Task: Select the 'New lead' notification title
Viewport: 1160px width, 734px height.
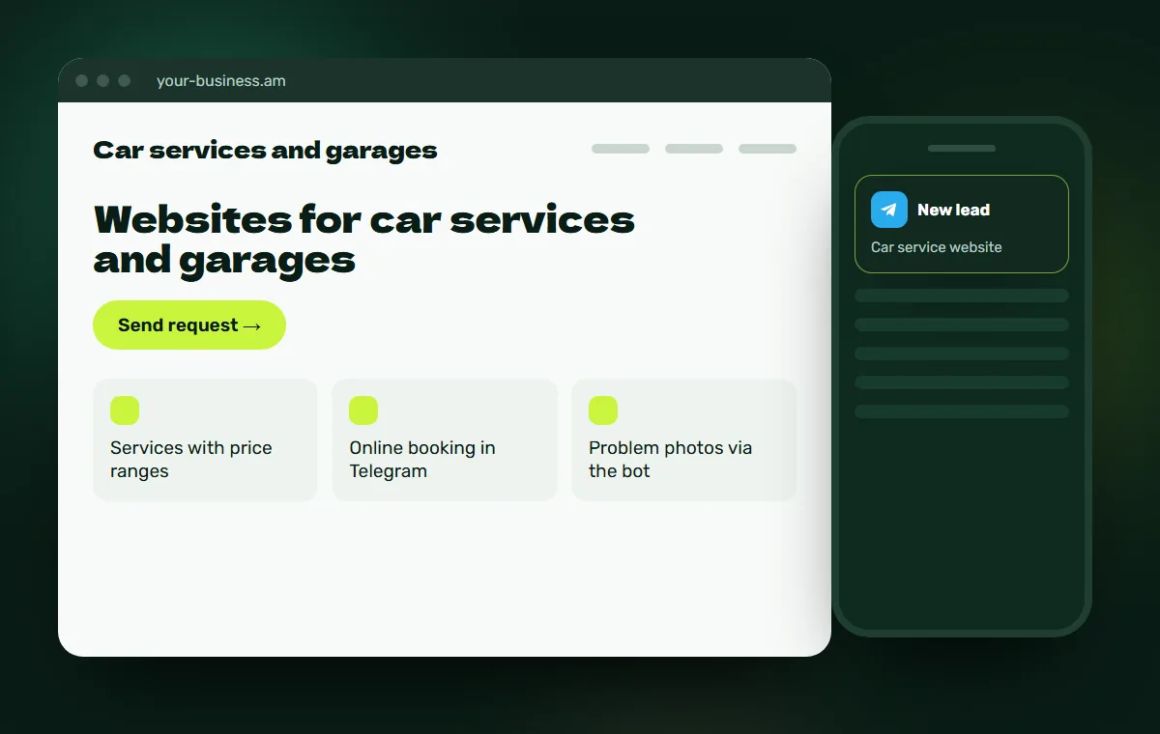Action: (x=953, y=210)
